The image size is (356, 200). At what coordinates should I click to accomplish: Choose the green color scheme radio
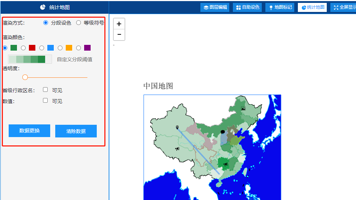5,48
